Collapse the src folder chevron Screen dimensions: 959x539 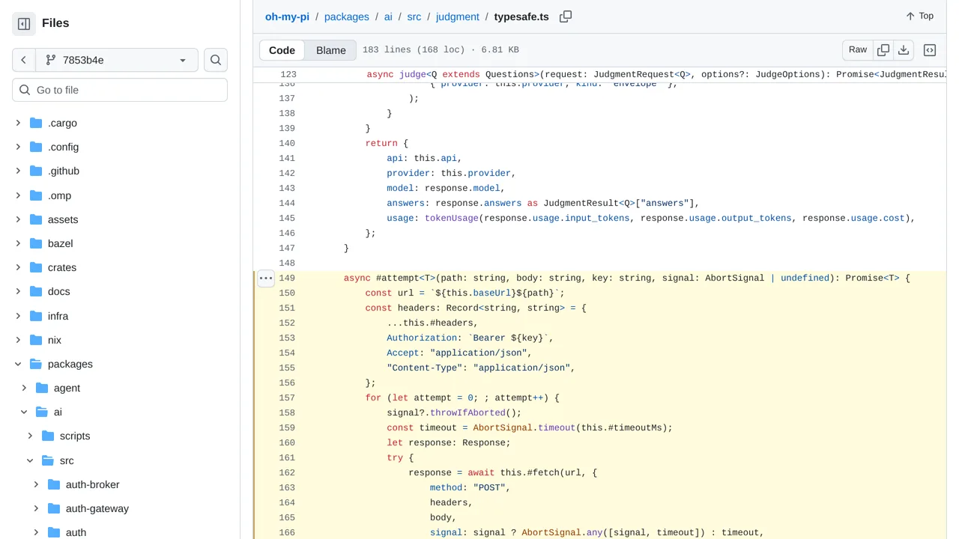click(x=30, y=460)
